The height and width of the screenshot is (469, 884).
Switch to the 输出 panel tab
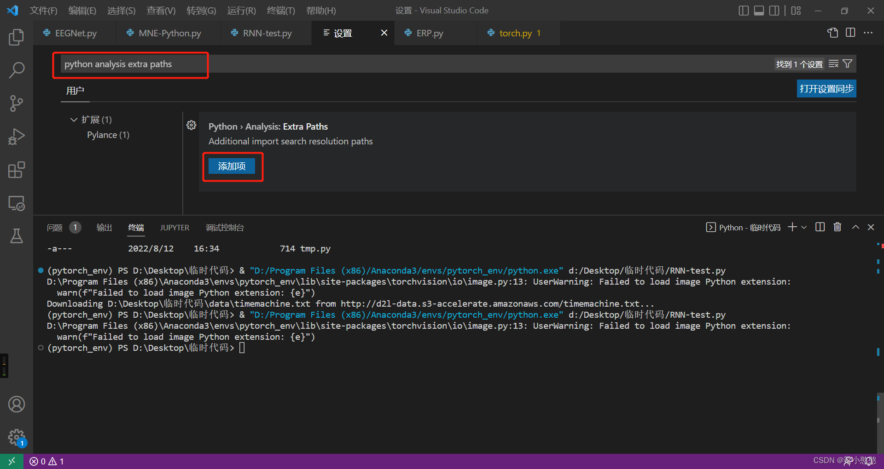coord(104,228)
